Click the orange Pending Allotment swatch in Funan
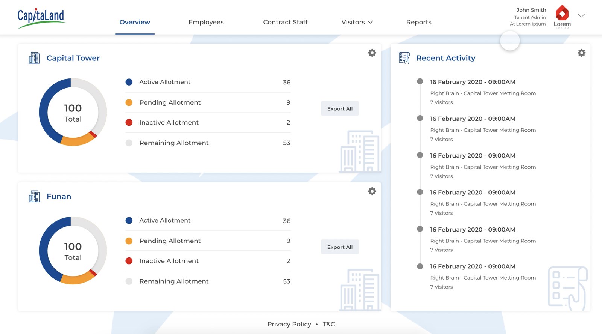The image size is (602, 334). point(129,241)
